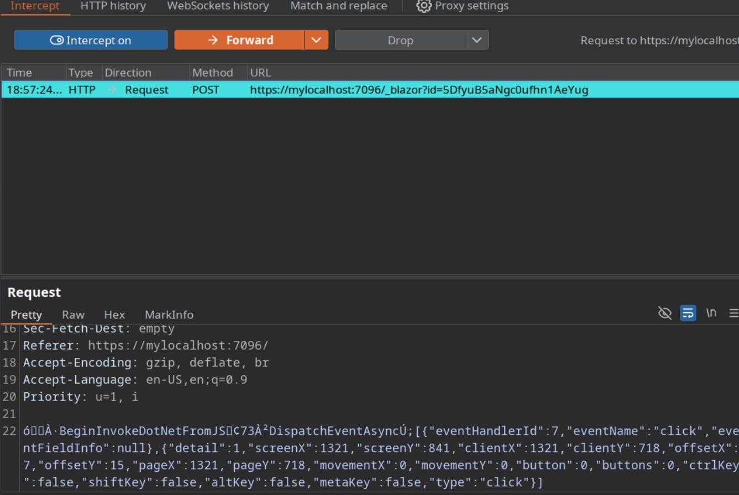Click the POST method cell
Screen dimensions: 739x495
[x=206, y=89]
